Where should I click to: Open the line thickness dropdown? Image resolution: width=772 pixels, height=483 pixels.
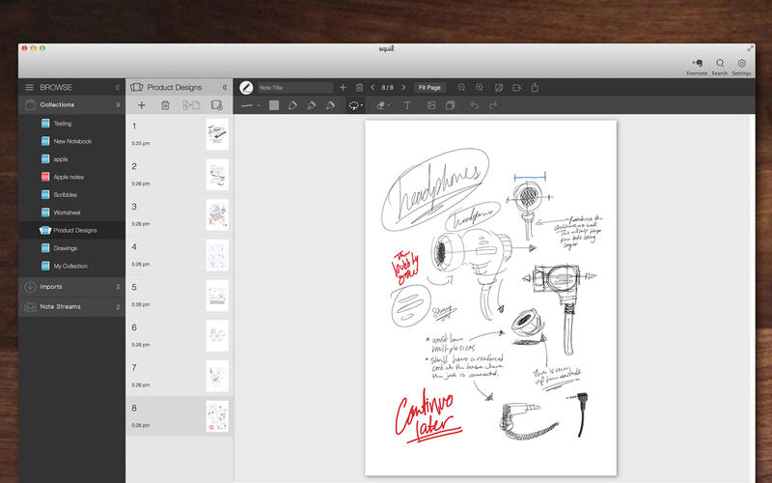coord(251,105)
